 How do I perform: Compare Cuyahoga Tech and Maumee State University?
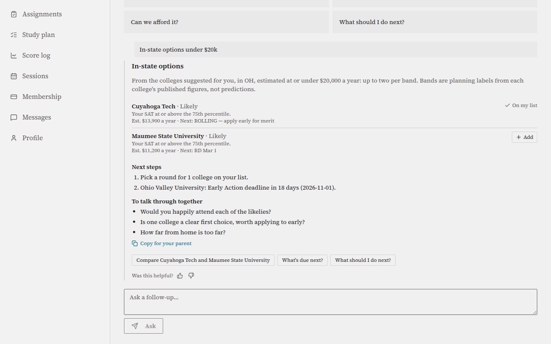coord(203,260)
